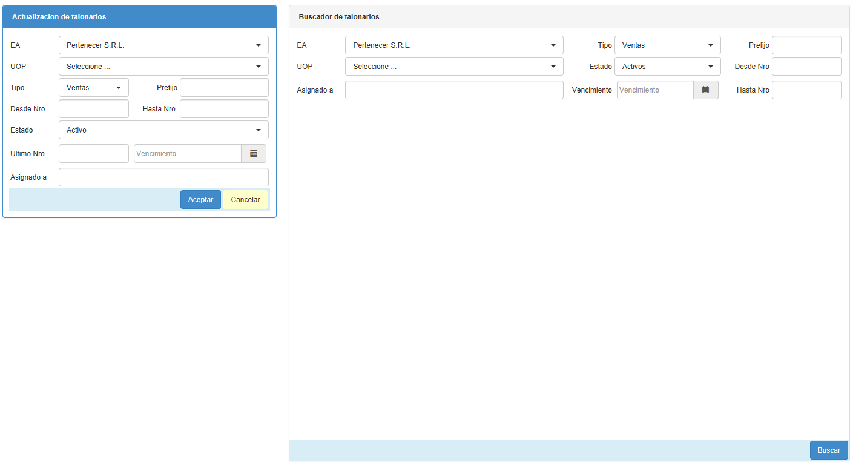
Task: Expand Estado Activos dropdown in Buscador
Action: 667,67
